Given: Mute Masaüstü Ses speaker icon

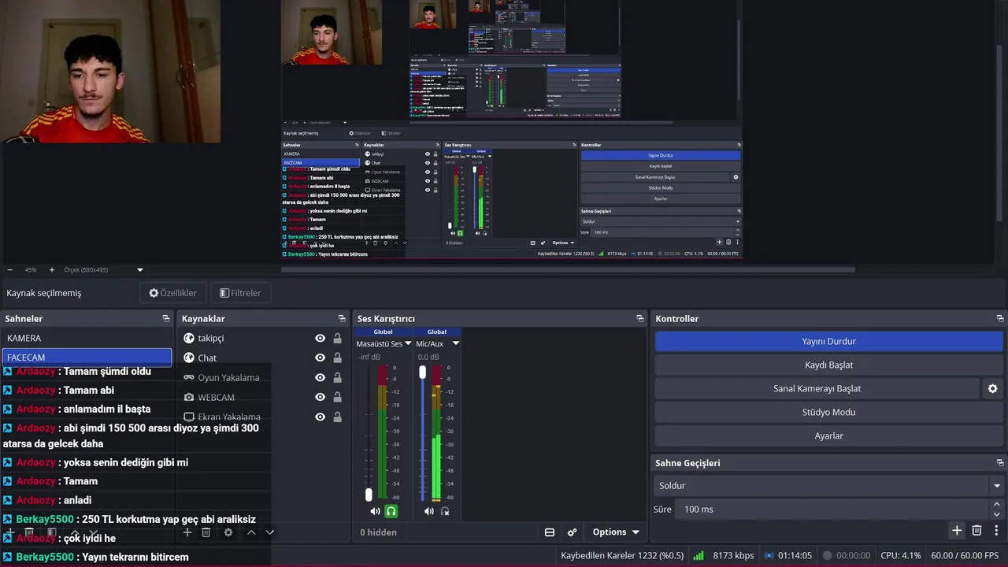Looking at the screenshot, I should 375,511.
